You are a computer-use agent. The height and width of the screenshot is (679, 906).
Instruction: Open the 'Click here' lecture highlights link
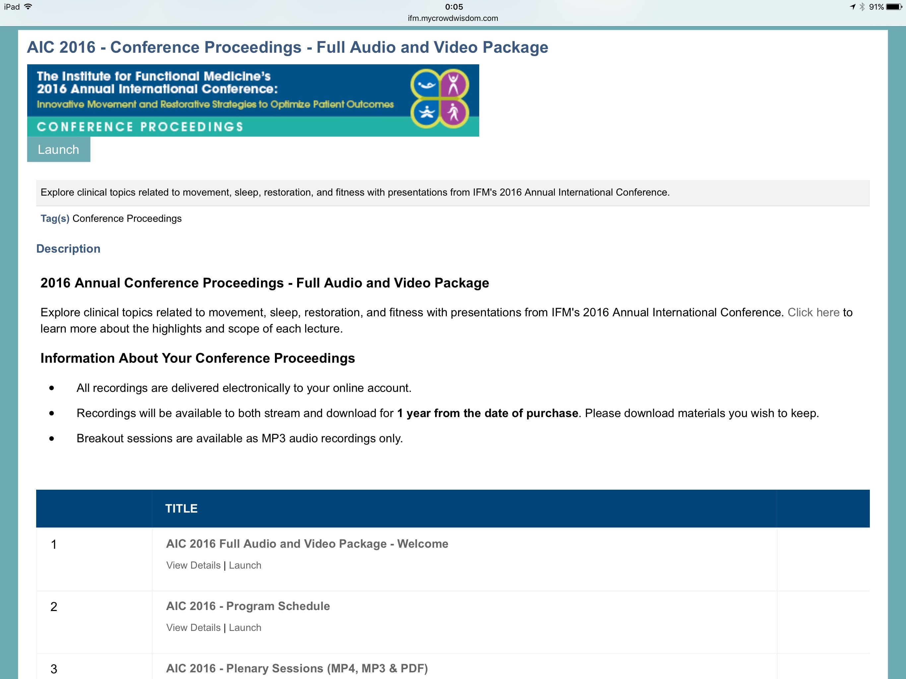point(813,312)
